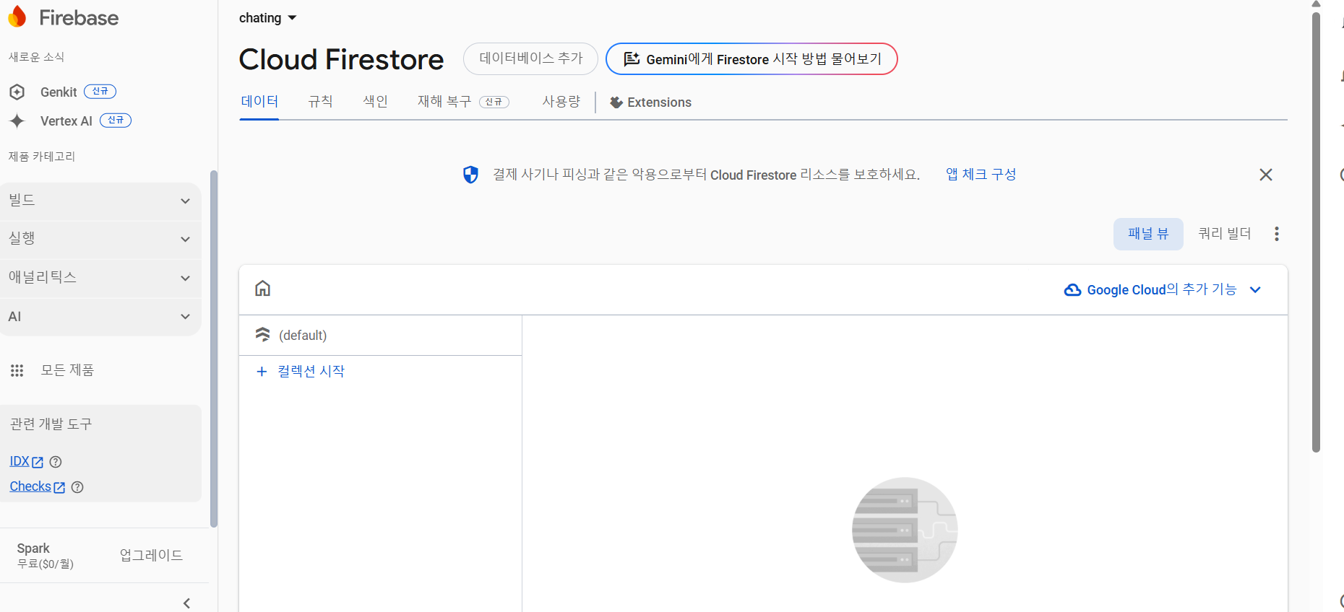Click the plus icon to start collection
The image size is (1344, 612).
262,372
